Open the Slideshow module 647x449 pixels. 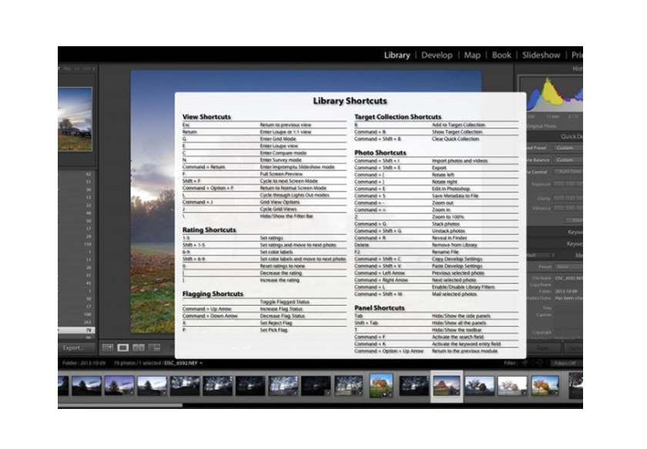[x=541, y=55]
